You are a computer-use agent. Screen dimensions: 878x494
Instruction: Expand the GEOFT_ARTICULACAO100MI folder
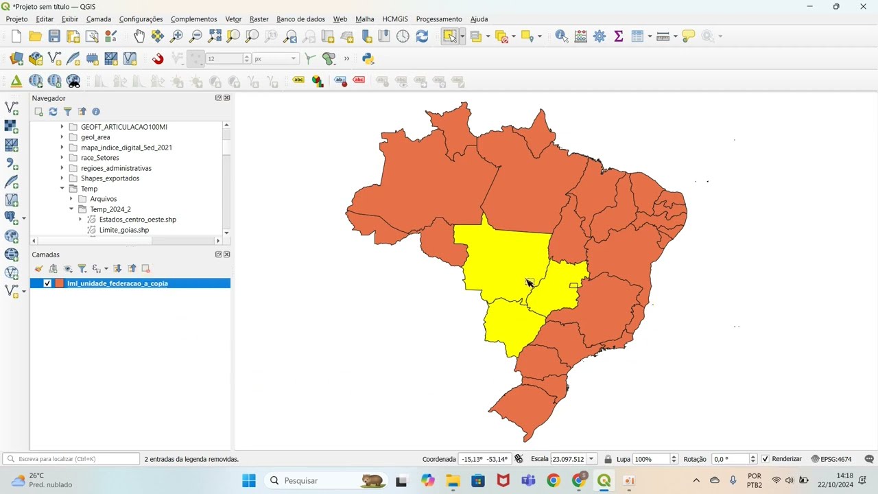pyautogui.click(x=62, y=127)
